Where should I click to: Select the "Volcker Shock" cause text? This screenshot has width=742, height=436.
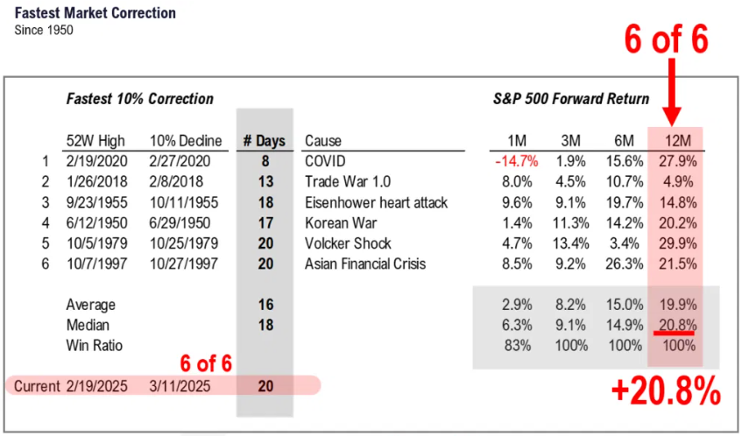[348, 243]
